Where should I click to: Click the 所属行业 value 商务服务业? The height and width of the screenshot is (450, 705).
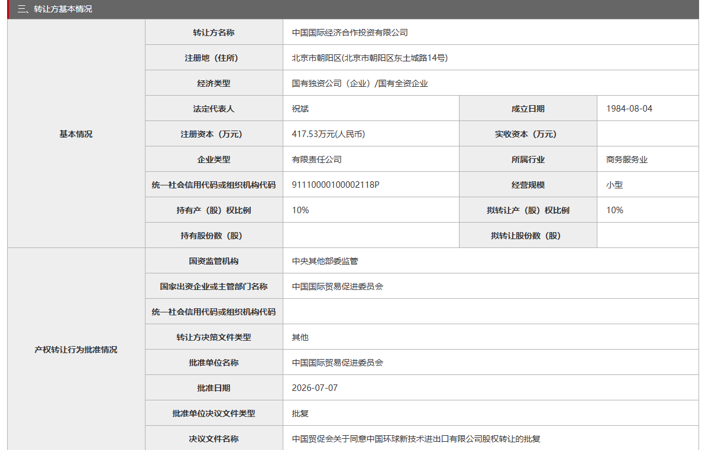pos(627,159)
